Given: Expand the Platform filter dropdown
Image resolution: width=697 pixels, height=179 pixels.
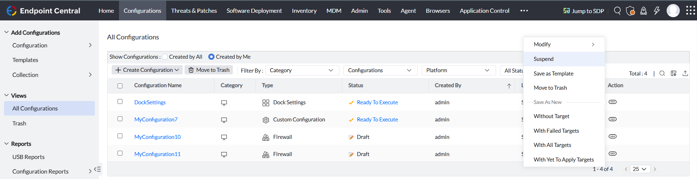Looking at the screenshot, I should pyautogui.click(x=458, y=70).
